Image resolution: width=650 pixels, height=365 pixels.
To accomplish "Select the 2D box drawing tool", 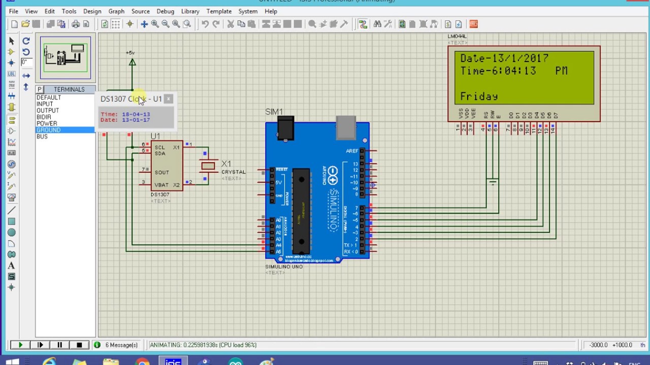I will [12, 221].
